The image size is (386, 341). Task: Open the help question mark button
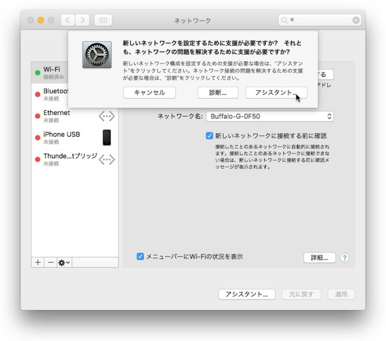345,258
